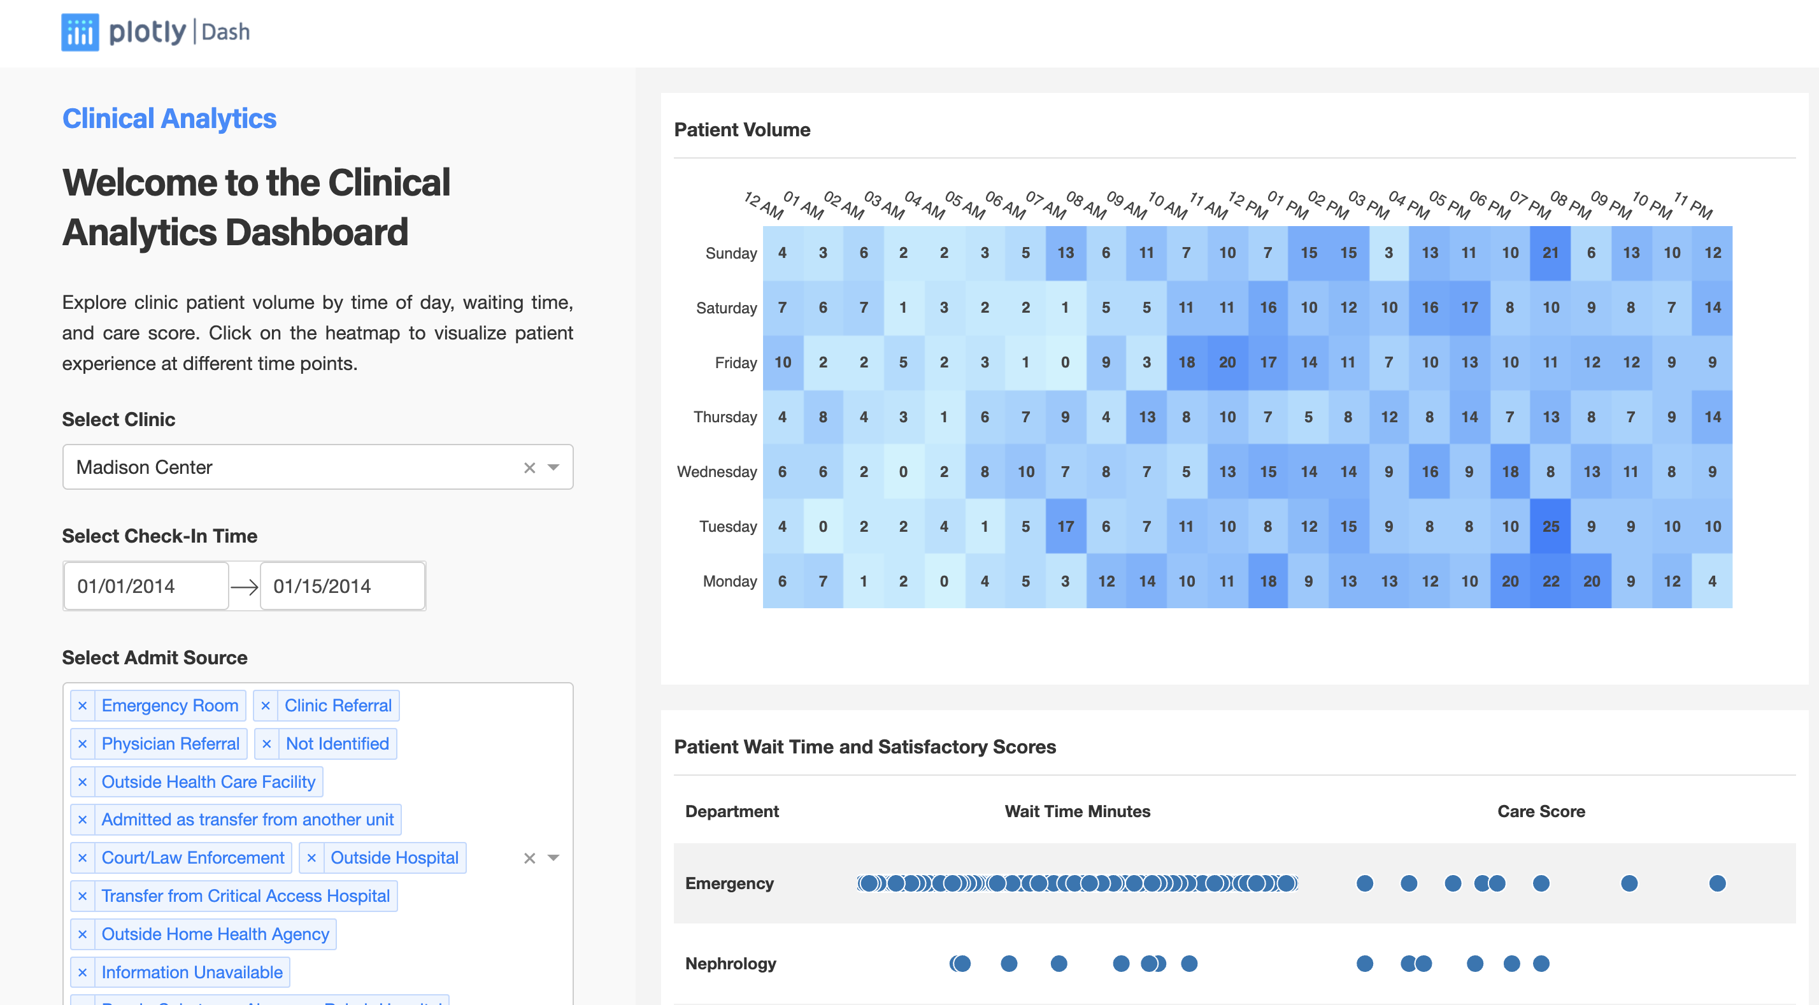Clear all admit sources with the × icon
The width and height of the screenshot is (1819, 1005).
(529, 857)
